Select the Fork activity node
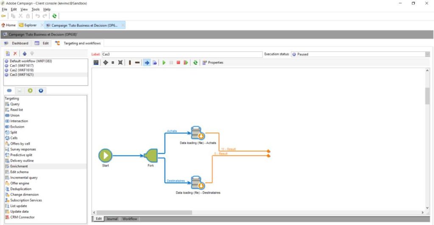Screen dimensions: 434x225 (151, 156)
